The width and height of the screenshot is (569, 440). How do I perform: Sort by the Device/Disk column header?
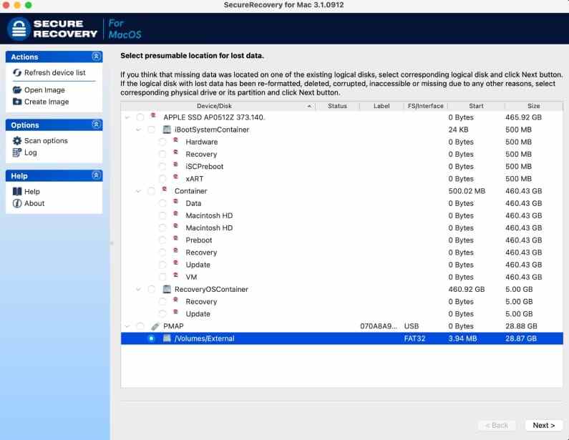[x=218, y=106]
